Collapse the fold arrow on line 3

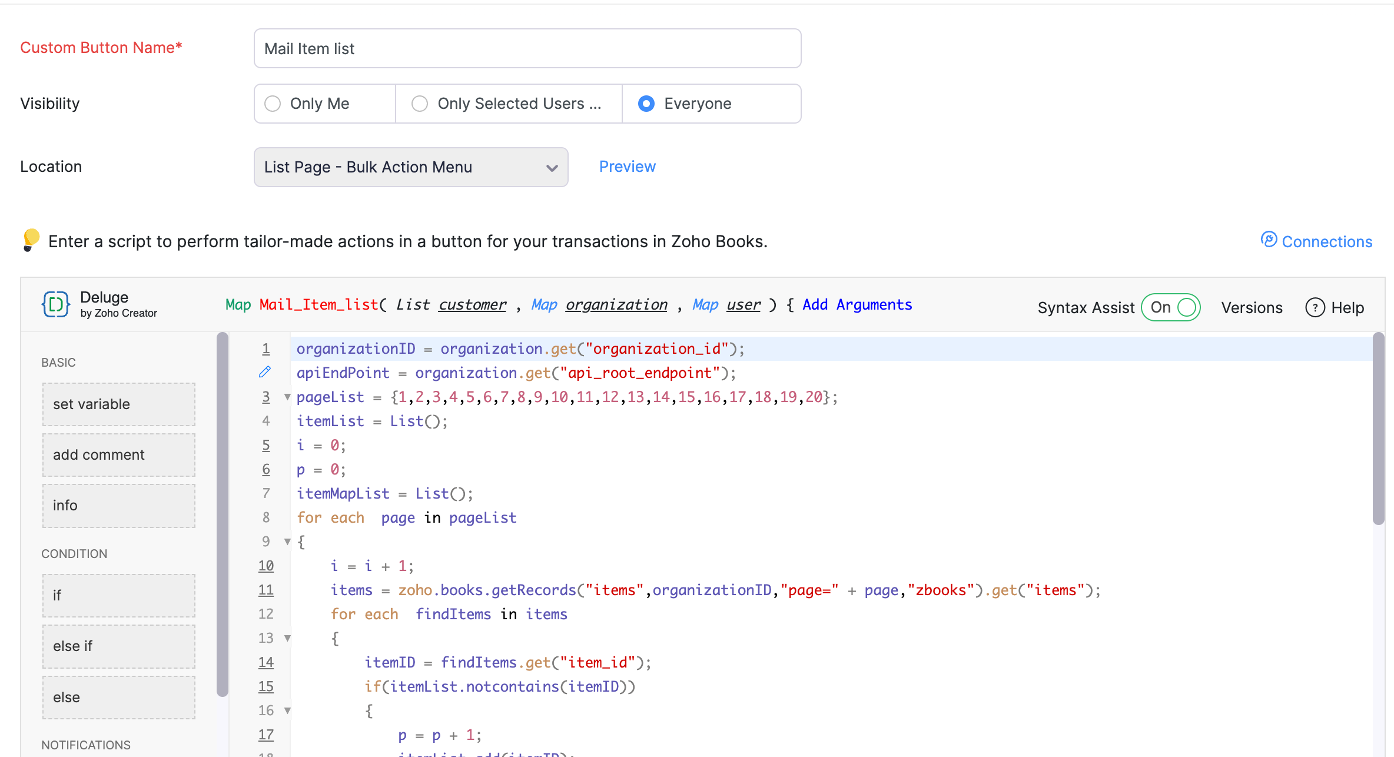click(287, 397)
